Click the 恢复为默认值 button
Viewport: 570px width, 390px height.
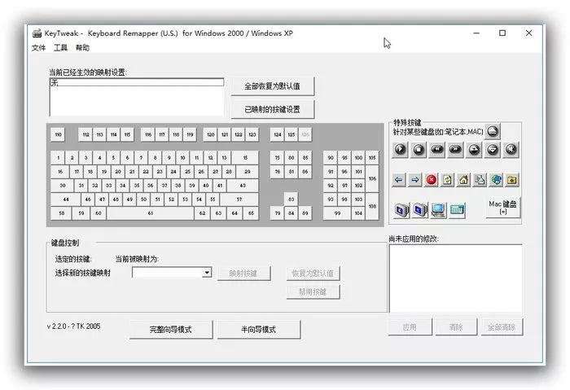313,273
